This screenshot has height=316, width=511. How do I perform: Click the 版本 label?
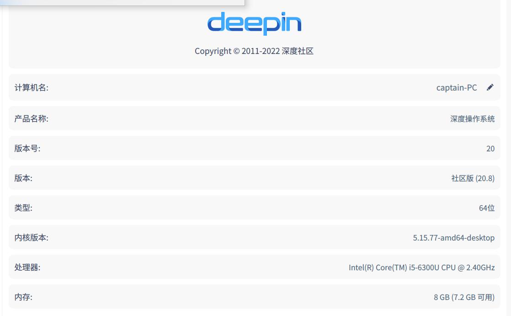[x=23, y=178]
